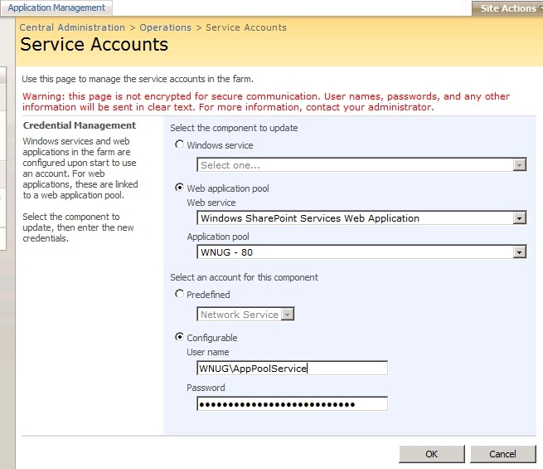Click the Service Accounts breadcrumb link
543x469 pixels.
(x=246, y=27)
